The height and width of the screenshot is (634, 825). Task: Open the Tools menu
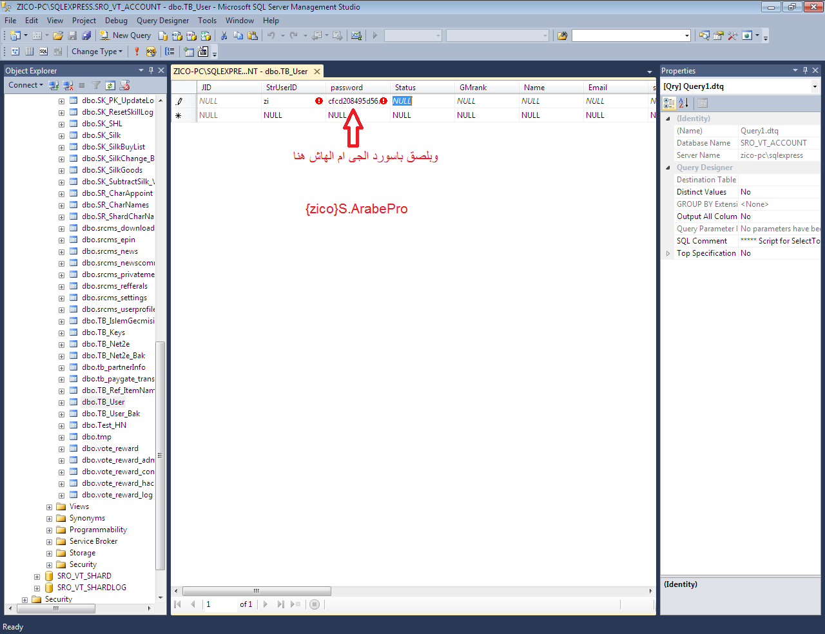tap(207, 21)
